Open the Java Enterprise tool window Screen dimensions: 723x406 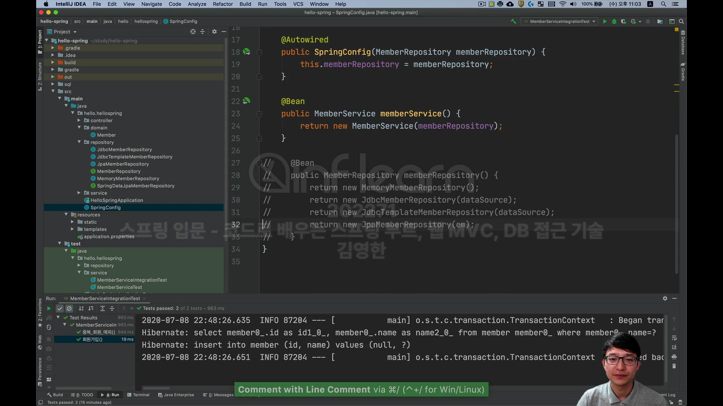tap(176, 395)
